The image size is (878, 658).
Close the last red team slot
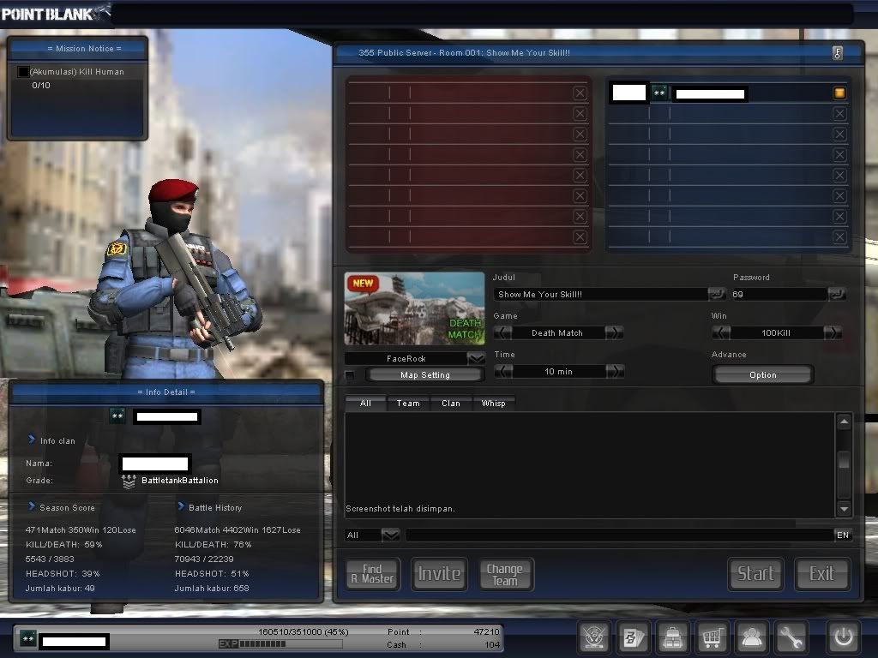(580, 236)
